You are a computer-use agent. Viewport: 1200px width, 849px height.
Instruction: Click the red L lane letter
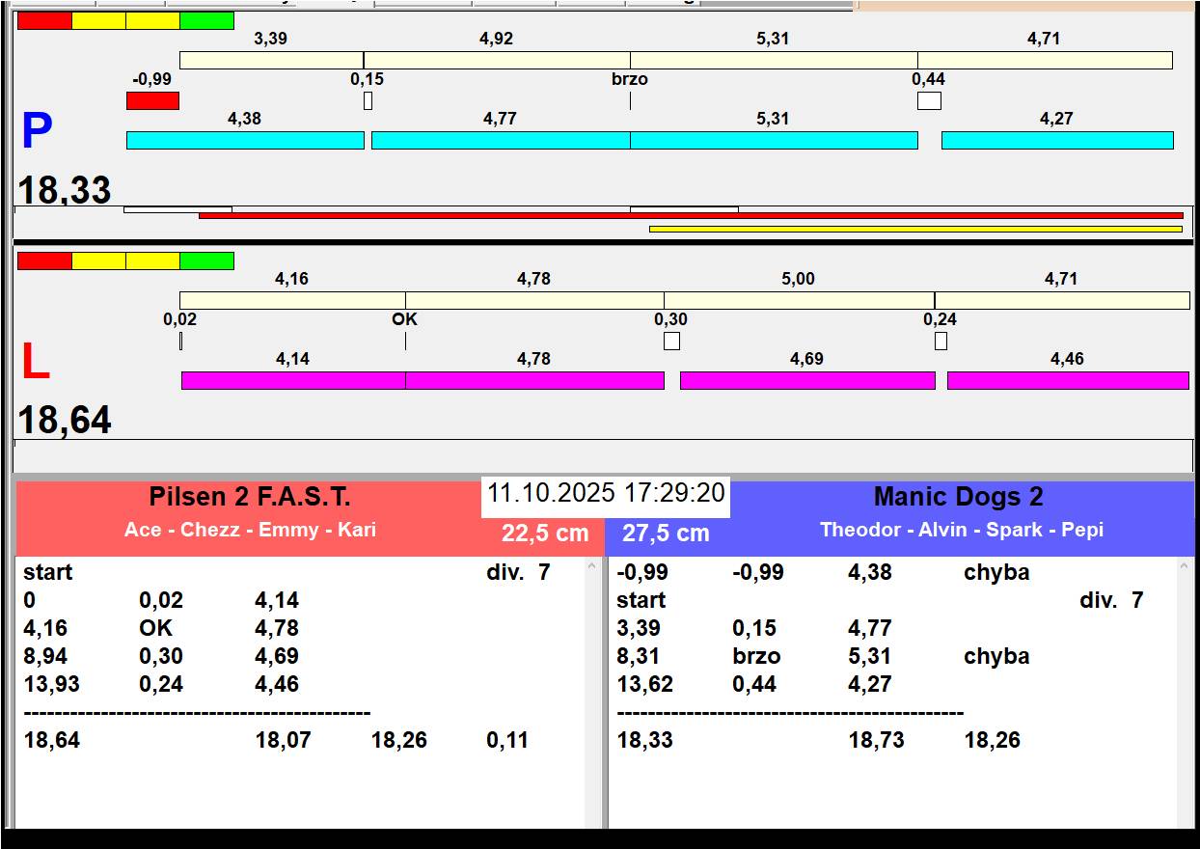point(35,363)
